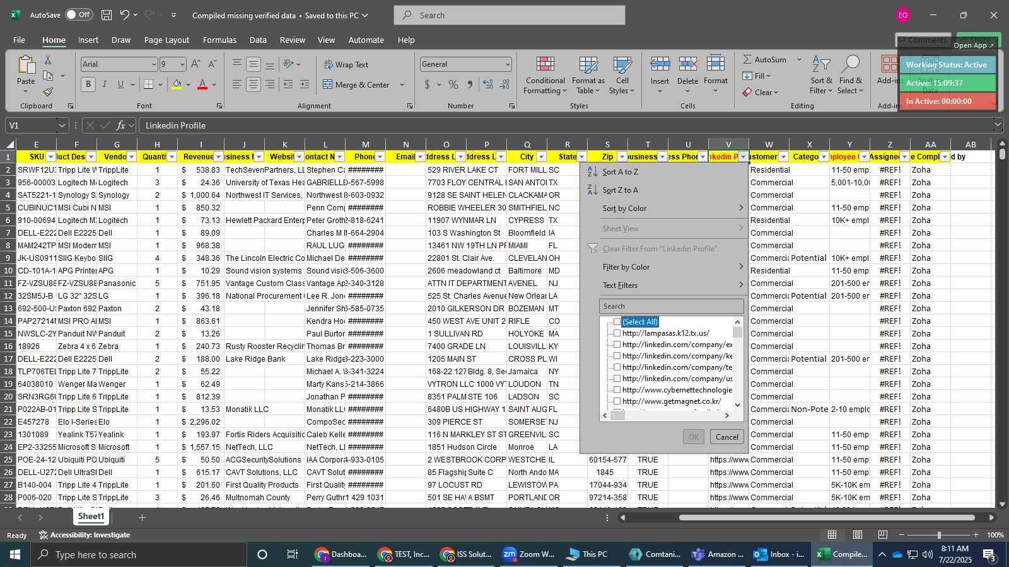The height and width of the screenshot is (567, 1009).
Task: Open the State column filter dropdown
Action: 581,157
